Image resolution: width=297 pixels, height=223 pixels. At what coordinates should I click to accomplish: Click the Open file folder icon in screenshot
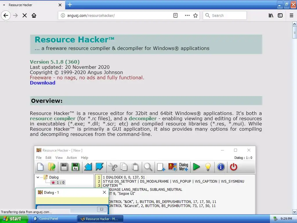(52, 167)
